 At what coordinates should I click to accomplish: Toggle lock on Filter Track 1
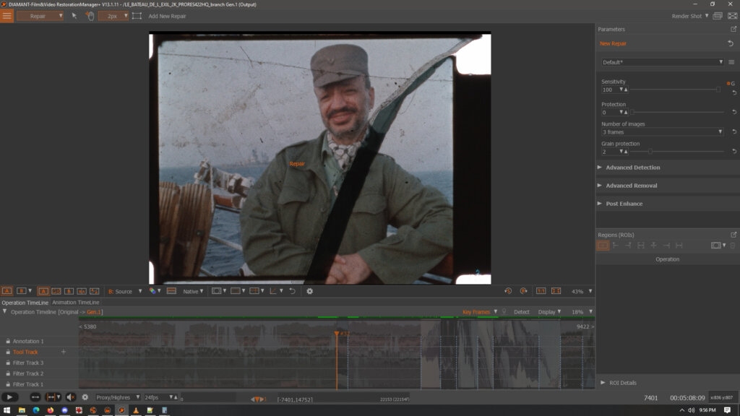[x=8, y=384]
